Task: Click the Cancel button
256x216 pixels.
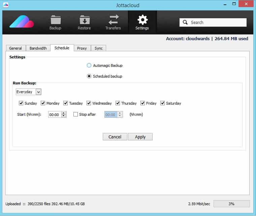Action: coord(115,137)
